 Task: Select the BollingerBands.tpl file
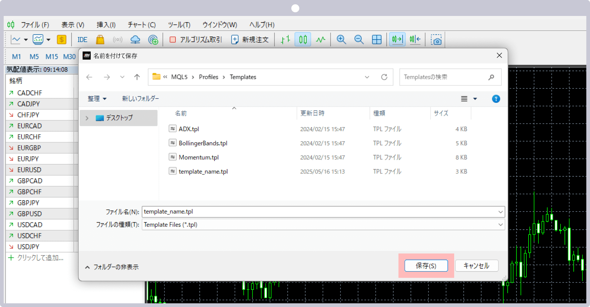point(203,143)
